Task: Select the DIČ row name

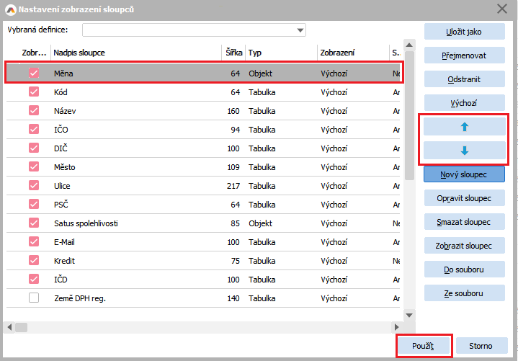Action: click(61, 148)
